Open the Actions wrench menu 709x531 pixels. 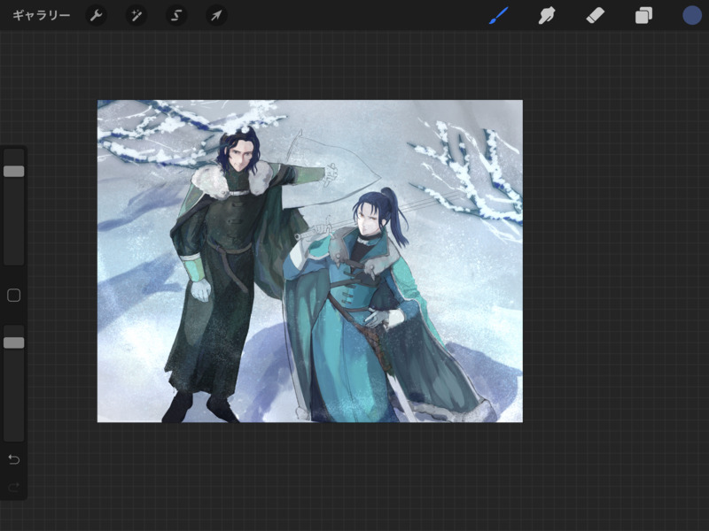tap(96, 16)
